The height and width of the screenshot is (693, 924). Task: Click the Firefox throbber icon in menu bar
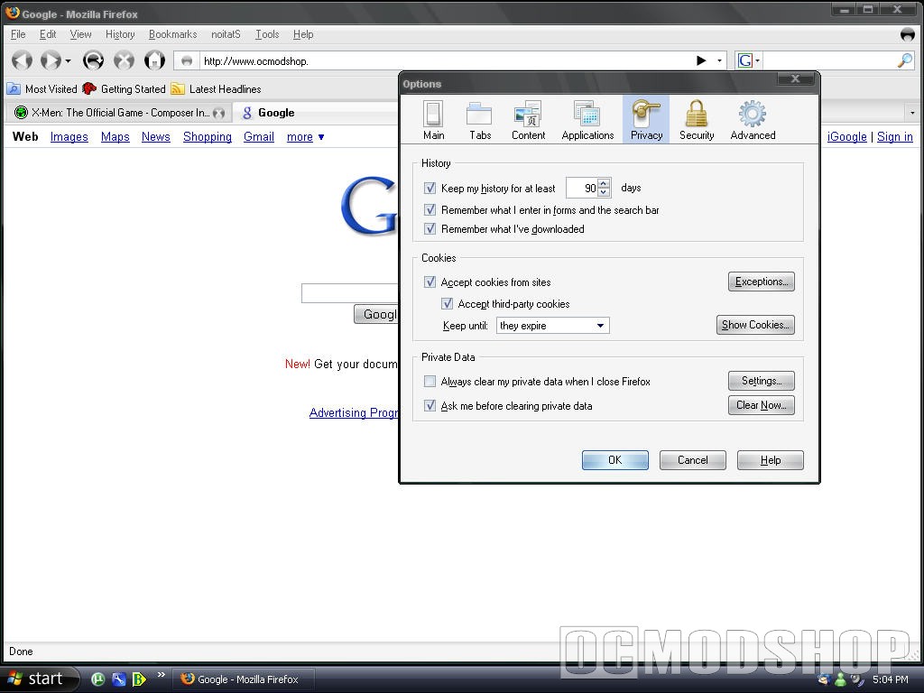point(908,34)
